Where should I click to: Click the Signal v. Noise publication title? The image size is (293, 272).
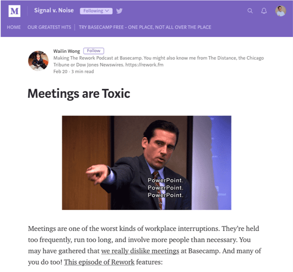click(x=54, y=10)
